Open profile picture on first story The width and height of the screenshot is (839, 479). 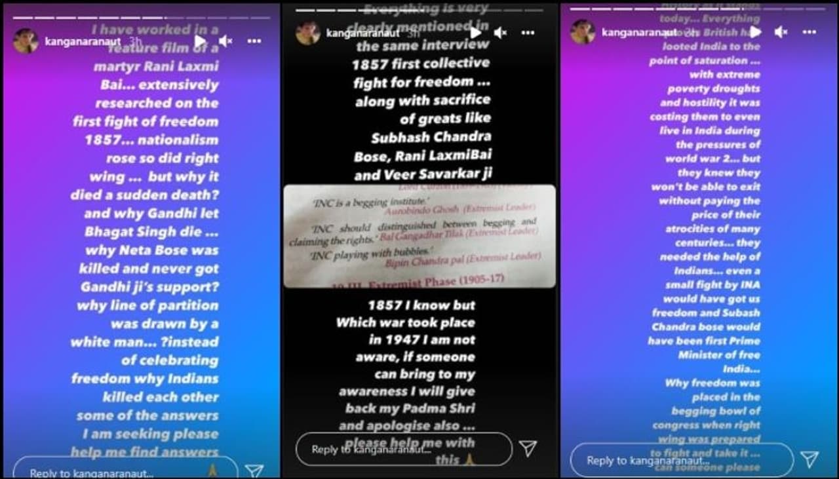click(26, 41)
